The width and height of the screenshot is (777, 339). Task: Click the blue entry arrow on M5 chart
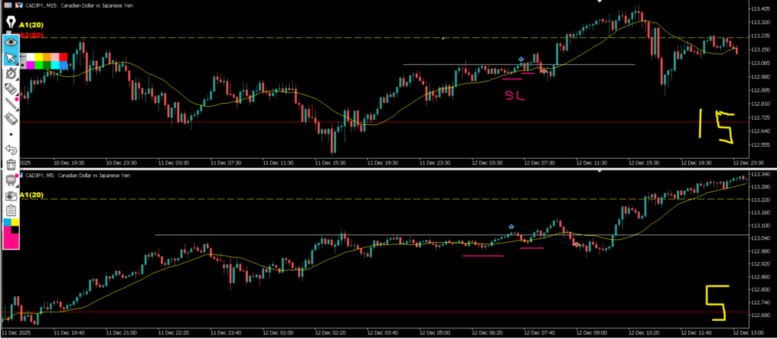[x=511, y=226]
